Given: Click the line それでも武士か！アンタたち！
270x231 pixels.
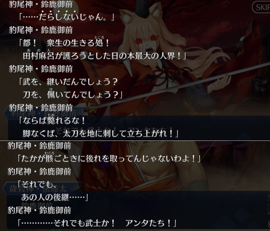Looking at the screenshot, I should pos(97,223).
